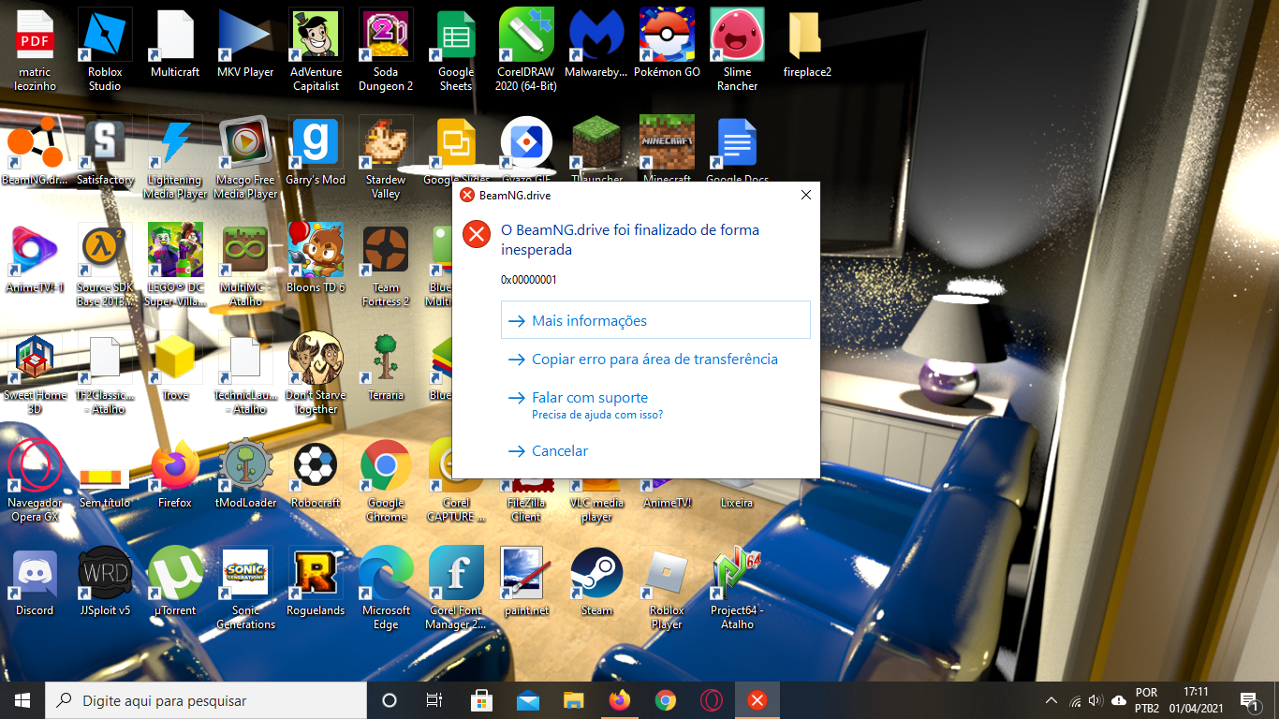
Task: Select the BeamNG.drive desktop shortcut
Action: coord(35,152)
